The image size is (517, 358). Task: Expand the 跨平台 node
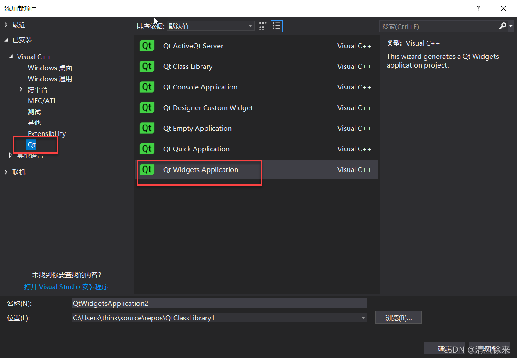coord(21,89)
